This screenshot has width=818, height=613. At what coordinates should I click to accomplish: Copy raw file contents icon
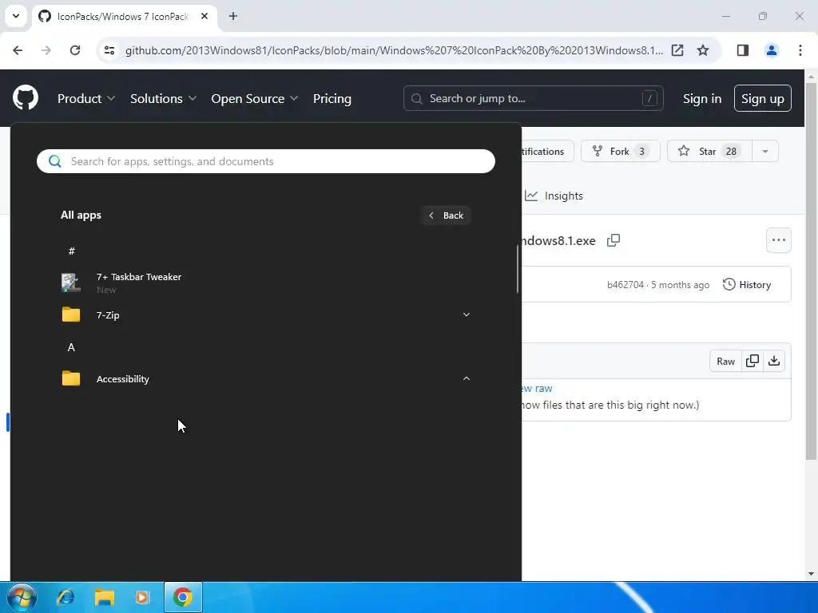pos(752,362)
